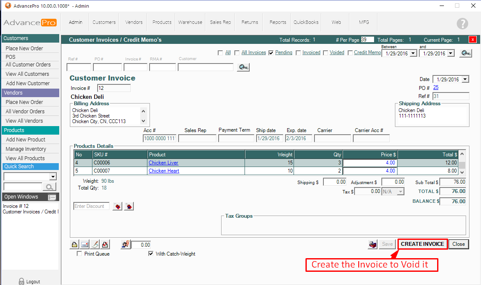Click the Quick Search magnifier button
This screenshot has width=481, height=285.
click(x=50, y=187)
